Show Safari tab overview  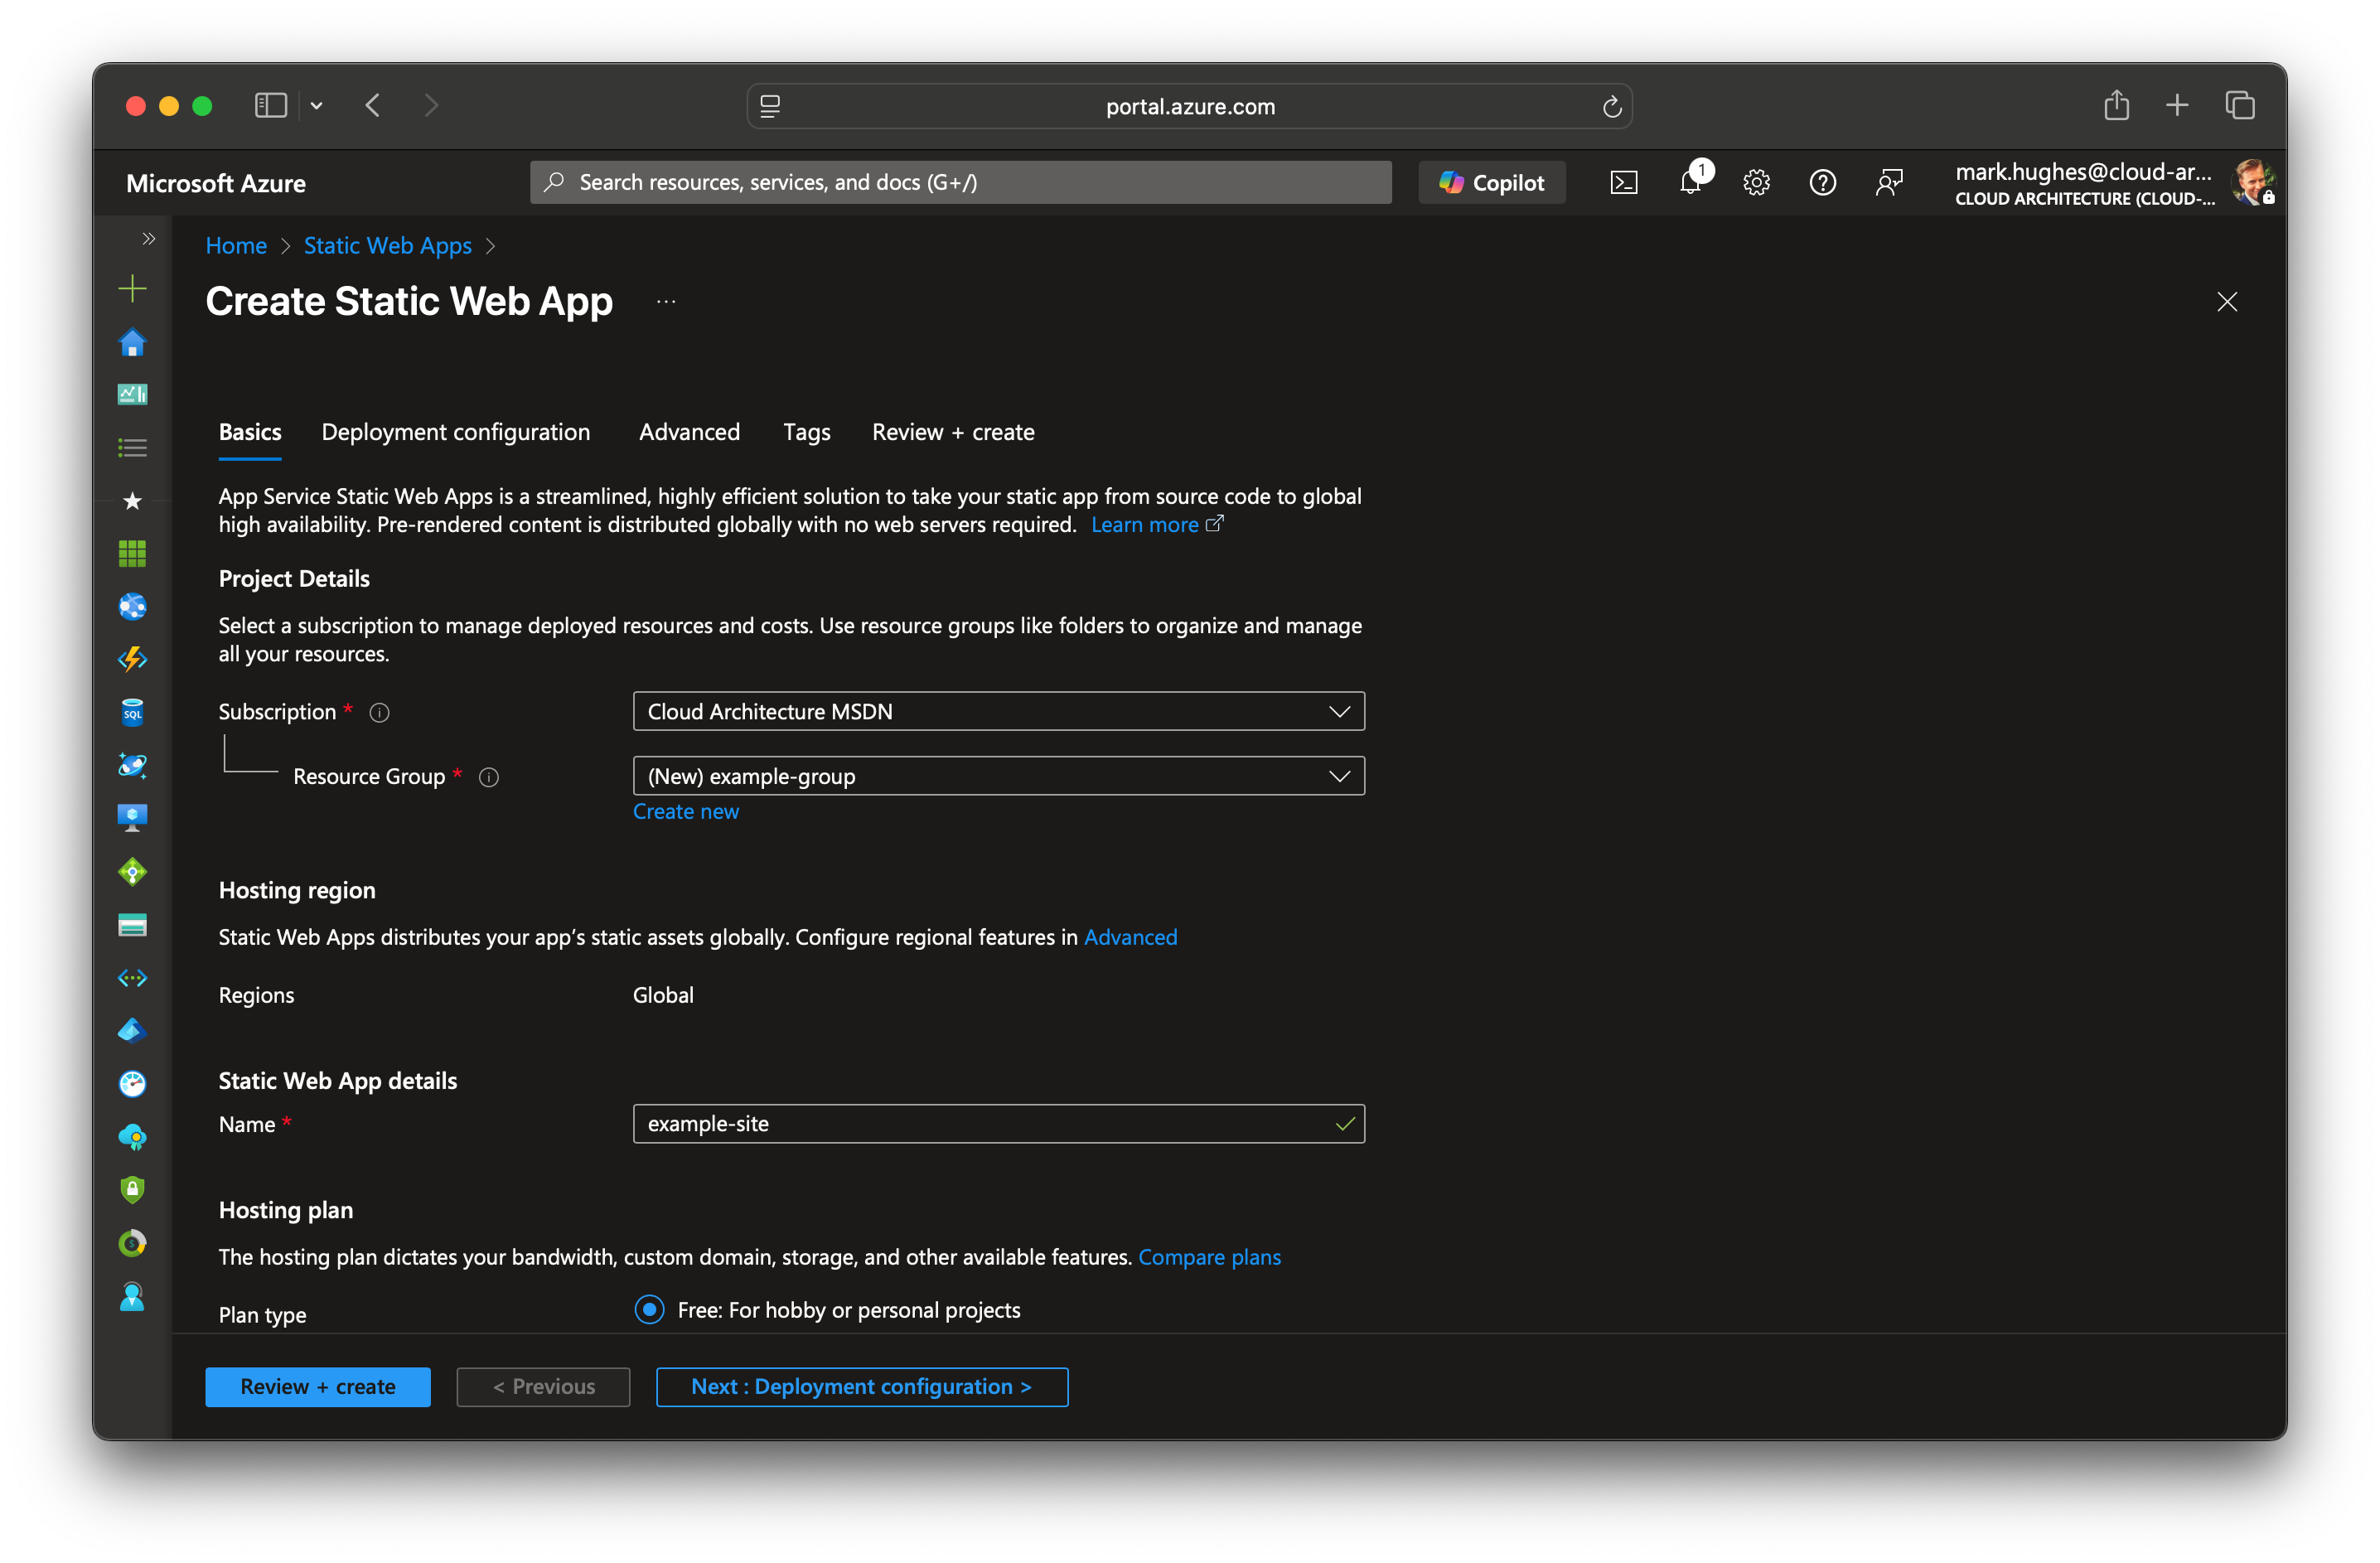tap(2240, 105)
